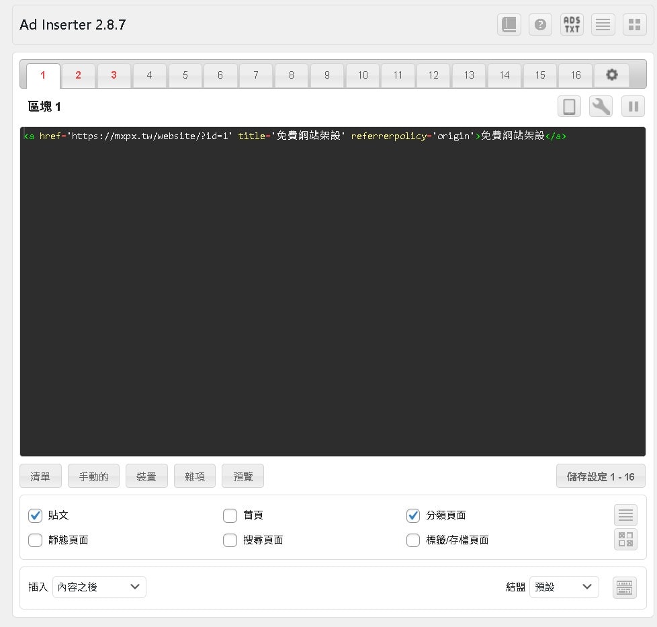Viewport: 657px width, 627px height.
Task: Open general settings gear tab
Action: tap(611, 75)
